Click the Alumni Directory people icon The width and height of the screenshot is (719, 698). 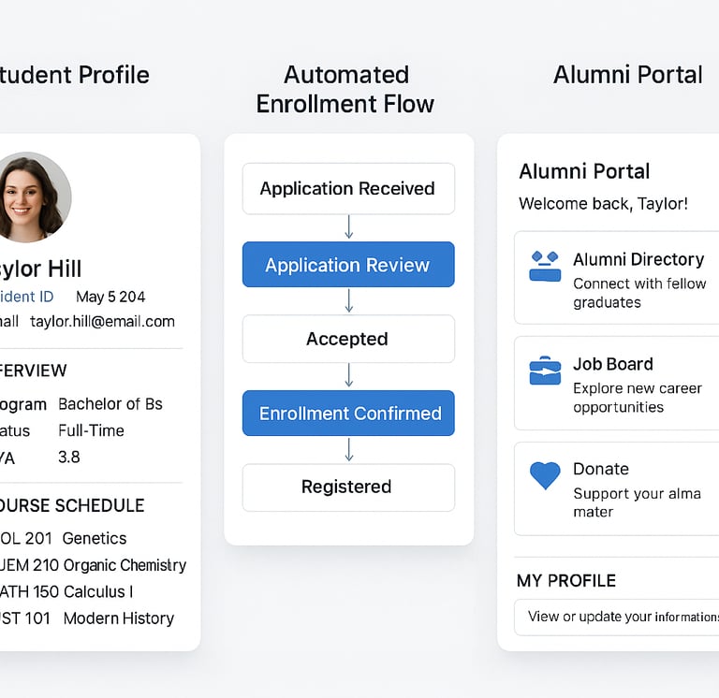click(x=544, y=266)
